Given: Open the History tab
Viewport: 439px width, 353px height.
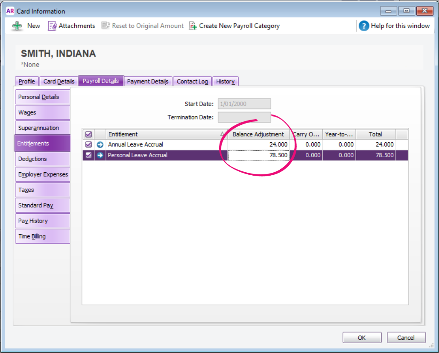Looking at the screenshot, I should pyautogui.click(x=225, y=81).
